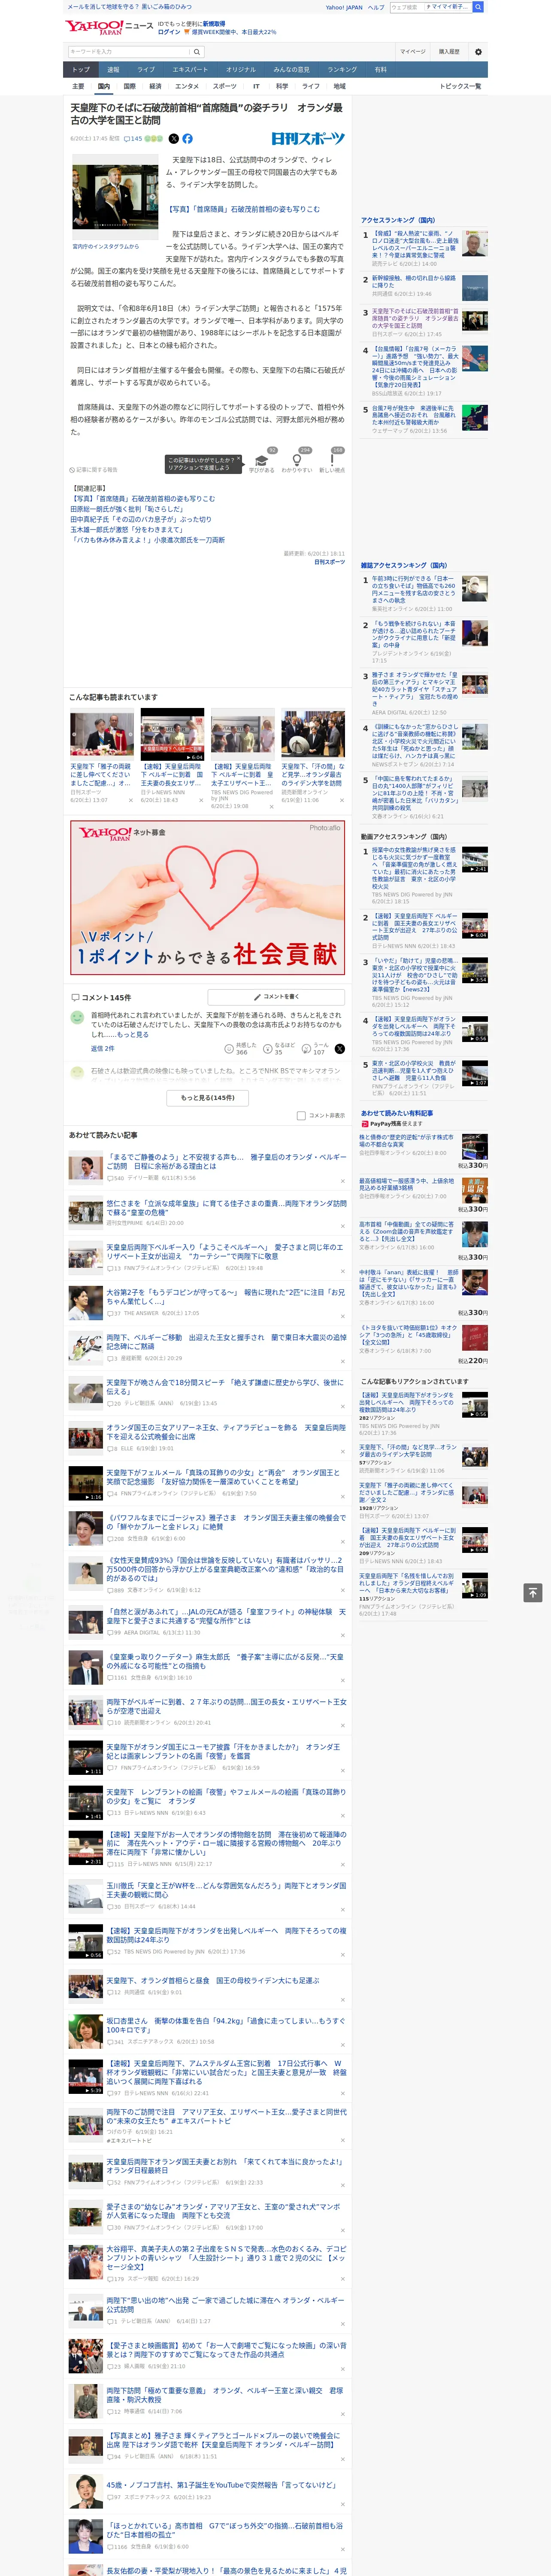Screen dimensions: 551x2576
Task: Select the エキスパート tab
Action: click(x=190, y=70)
